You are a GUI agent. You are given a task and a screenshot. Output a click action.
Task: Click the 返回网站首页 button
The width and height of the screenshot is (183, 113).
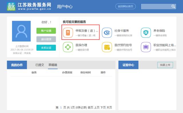click(126, 6)
